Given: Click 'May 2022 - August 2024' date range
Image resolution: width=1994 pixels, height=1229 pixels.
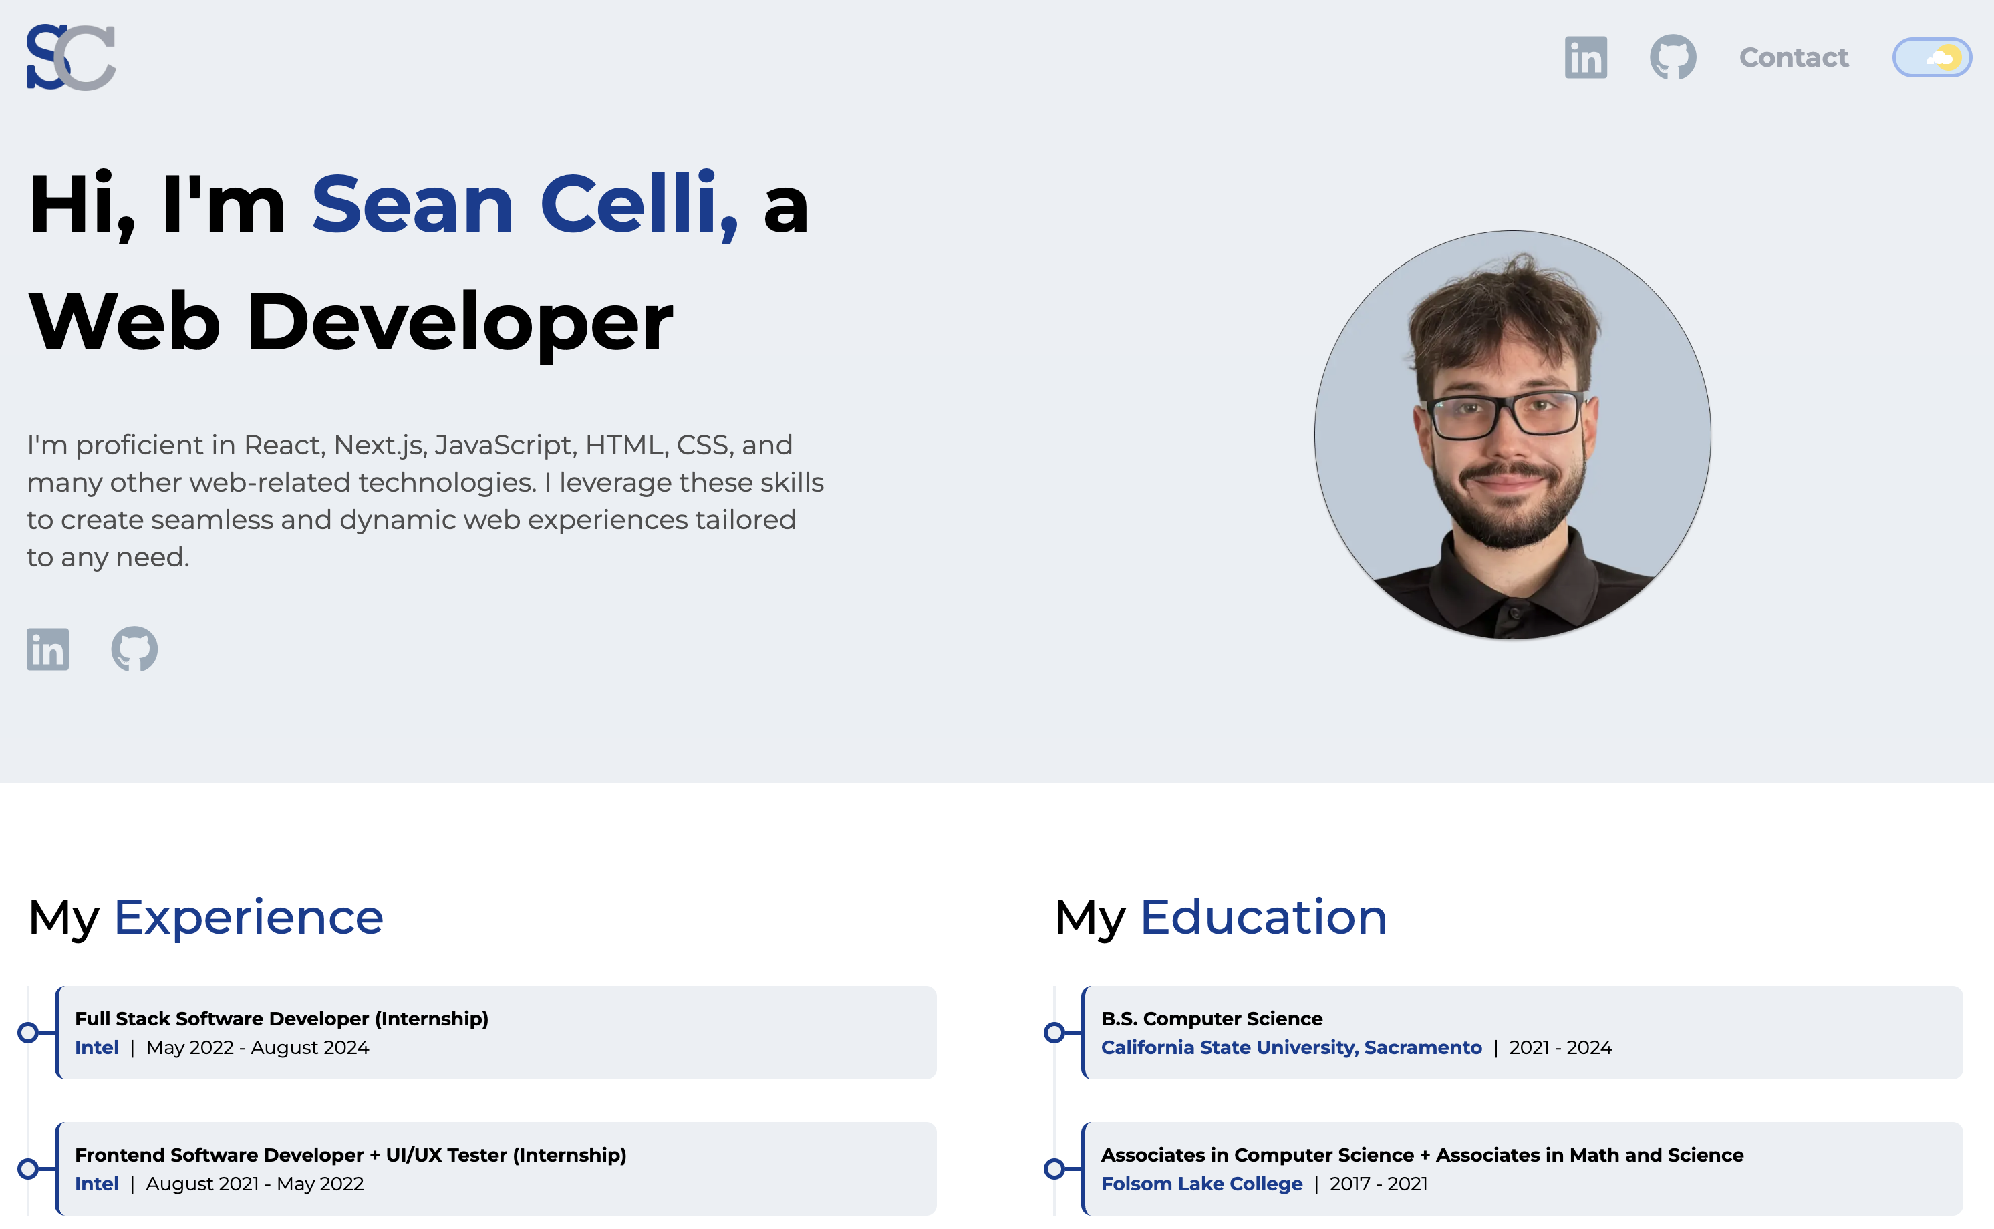Looking at the screenshot, I should [258, 1048].
